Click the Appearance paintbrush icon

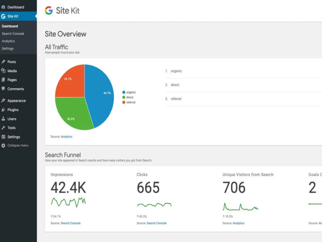[x=3, y=100]
